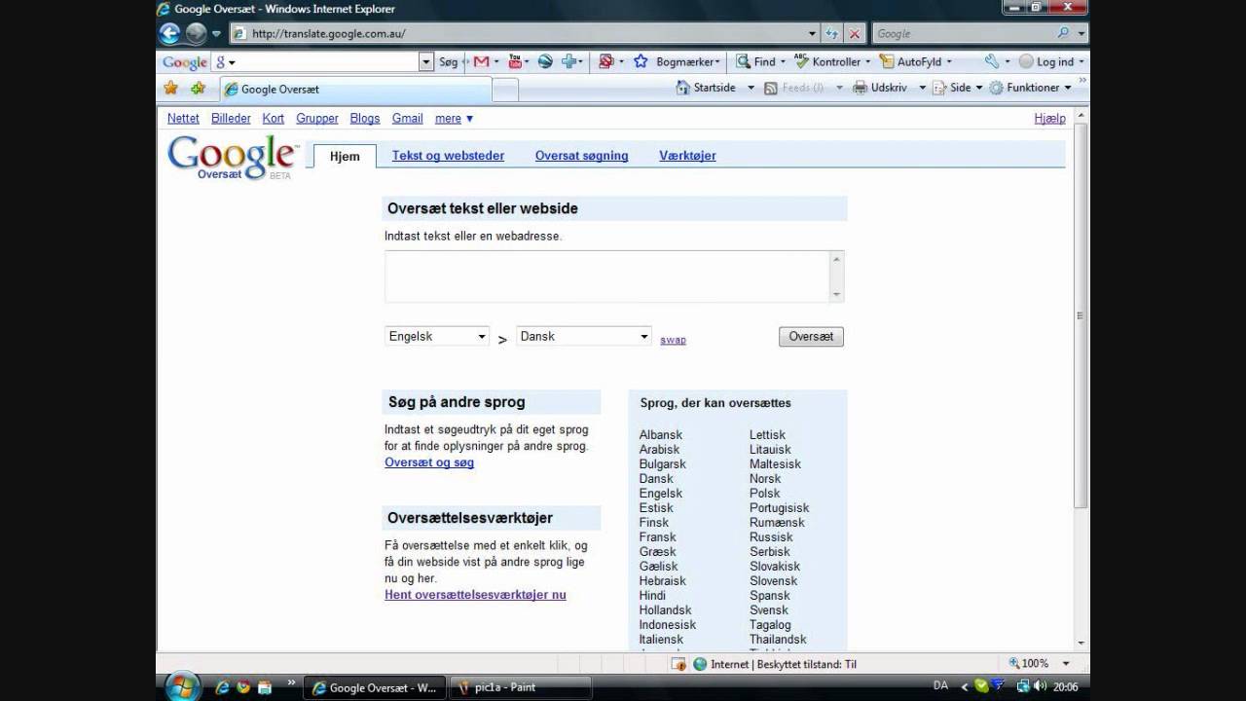Click Add to Favorites star-plus icon

coord(199,88)
